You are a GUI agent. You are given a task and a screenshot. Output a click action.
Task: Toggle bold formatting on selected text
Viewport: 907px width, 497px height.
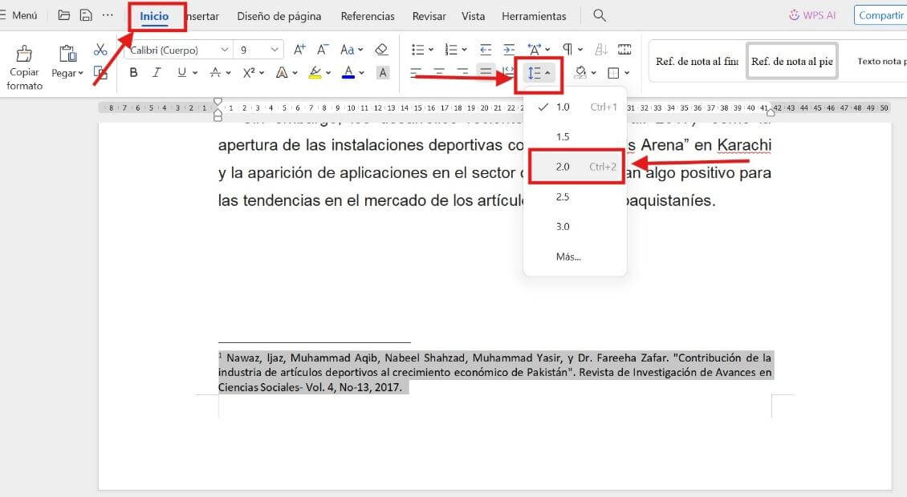pyautogui.click(x=133, y=72)
